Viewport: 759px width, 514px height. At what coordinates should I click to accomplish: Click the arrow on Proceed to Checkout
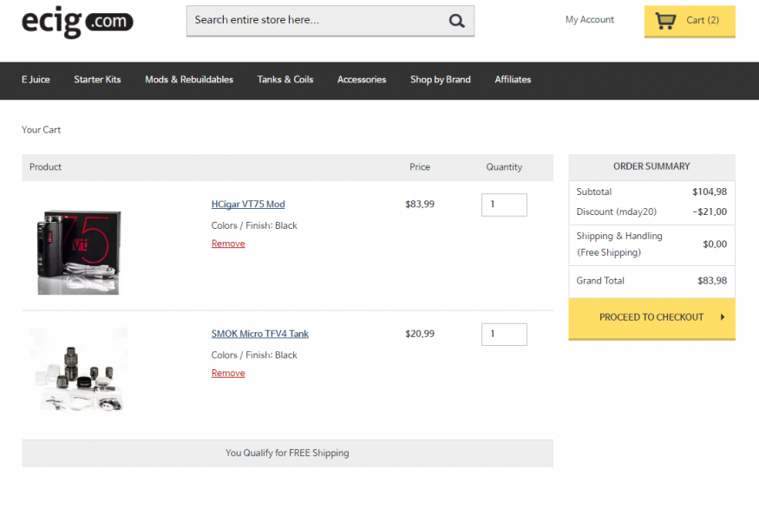point(723,317)
